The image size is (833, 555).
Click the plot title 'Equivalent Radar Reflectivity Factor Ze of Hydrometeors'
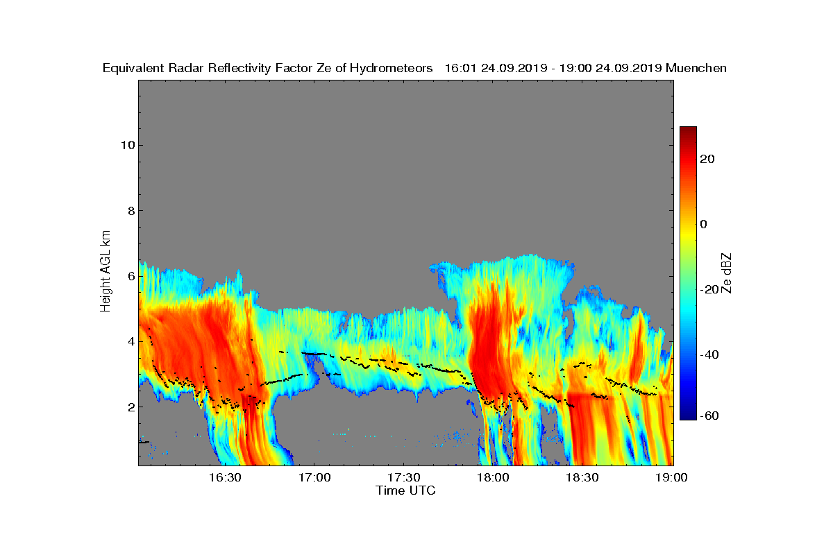point(268,68)
